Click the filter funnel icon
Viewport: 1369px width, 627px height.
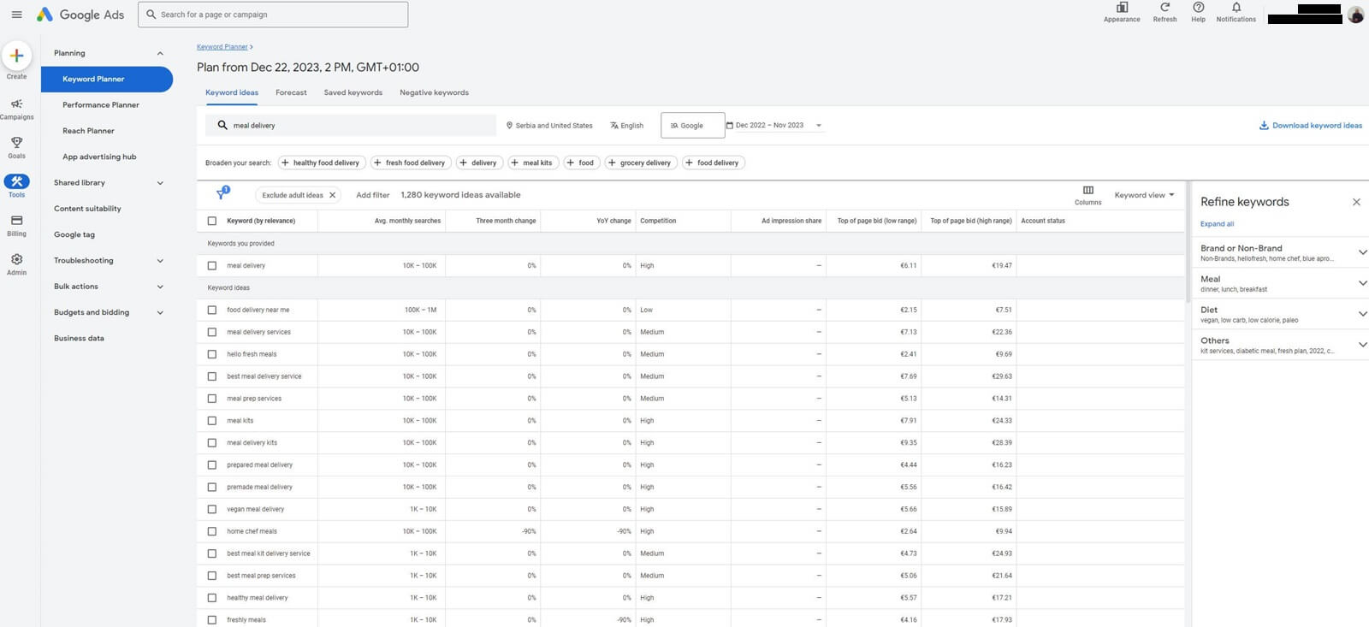(222, 194)
